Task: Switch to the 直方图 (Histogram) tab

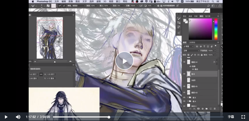Action: [x=208, y=16]
